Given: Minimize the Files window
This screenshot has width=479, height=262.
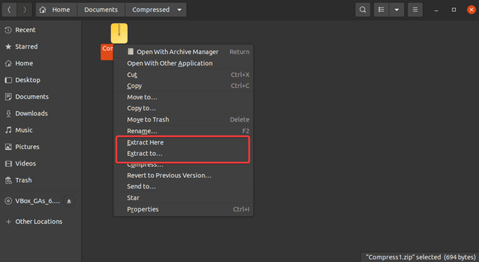Looking at the screenshot, I should pyautogui.click(x=437, y=10).
